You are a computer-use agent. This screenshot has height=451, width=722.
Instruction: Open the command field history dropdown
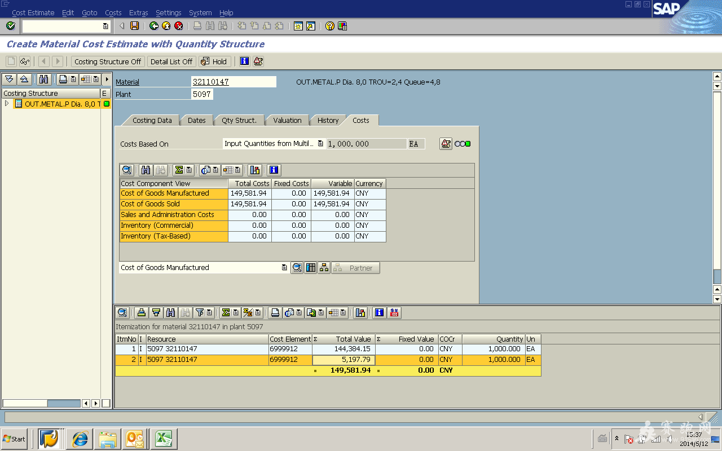pos(105,26)
